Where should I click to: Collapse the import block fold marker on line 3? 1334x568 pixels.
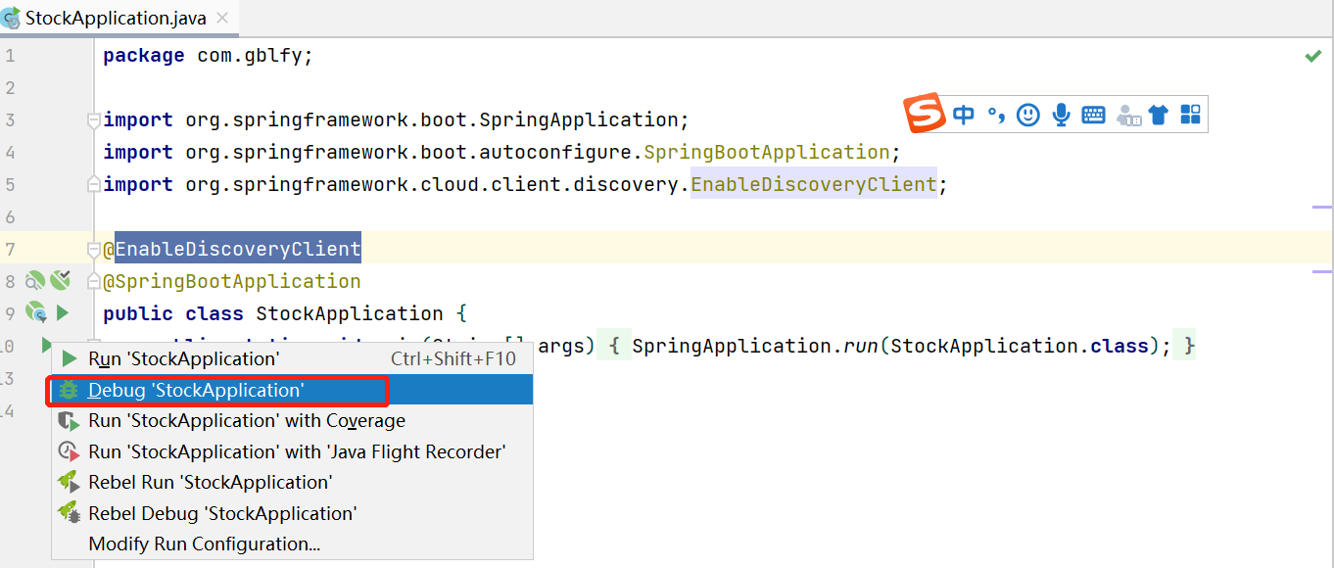pyautogui.click(x=94, y=120)
